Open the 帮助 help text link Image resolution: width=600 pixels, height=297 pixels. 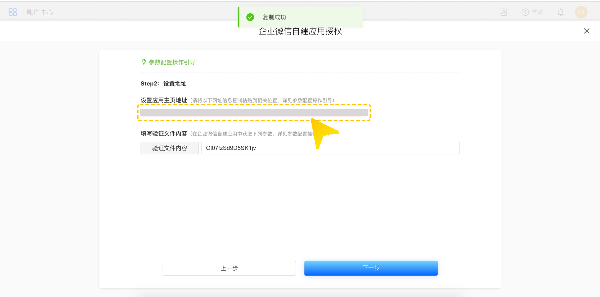click(538, 12)
